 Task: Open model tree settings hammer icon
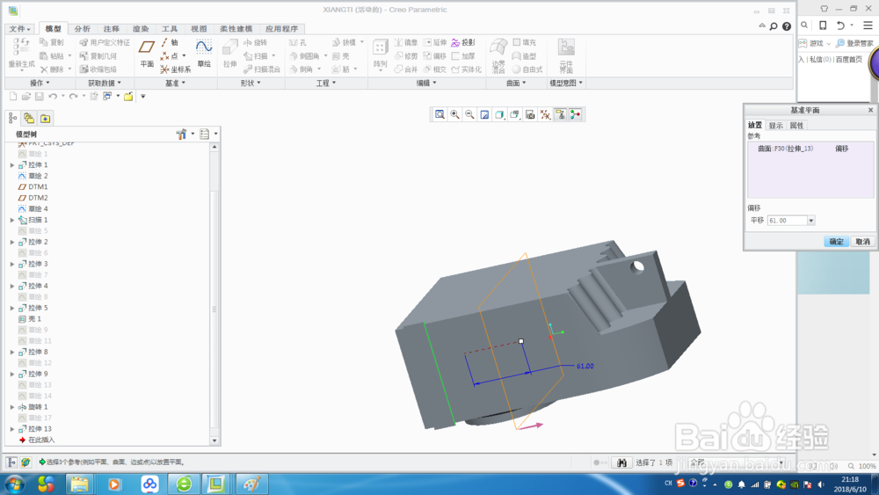pyautogui.click(x=181, y=134)
